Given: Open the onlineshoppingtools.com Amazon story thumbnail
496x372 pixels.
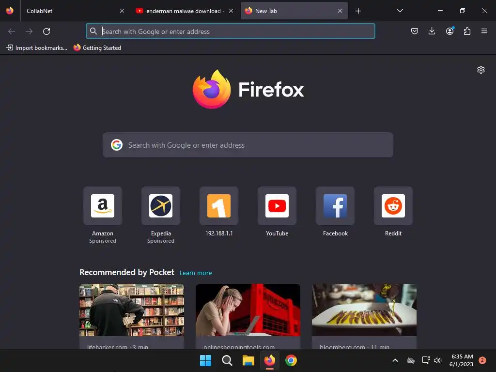Looking at the screenshot, I should coord(248,310).
